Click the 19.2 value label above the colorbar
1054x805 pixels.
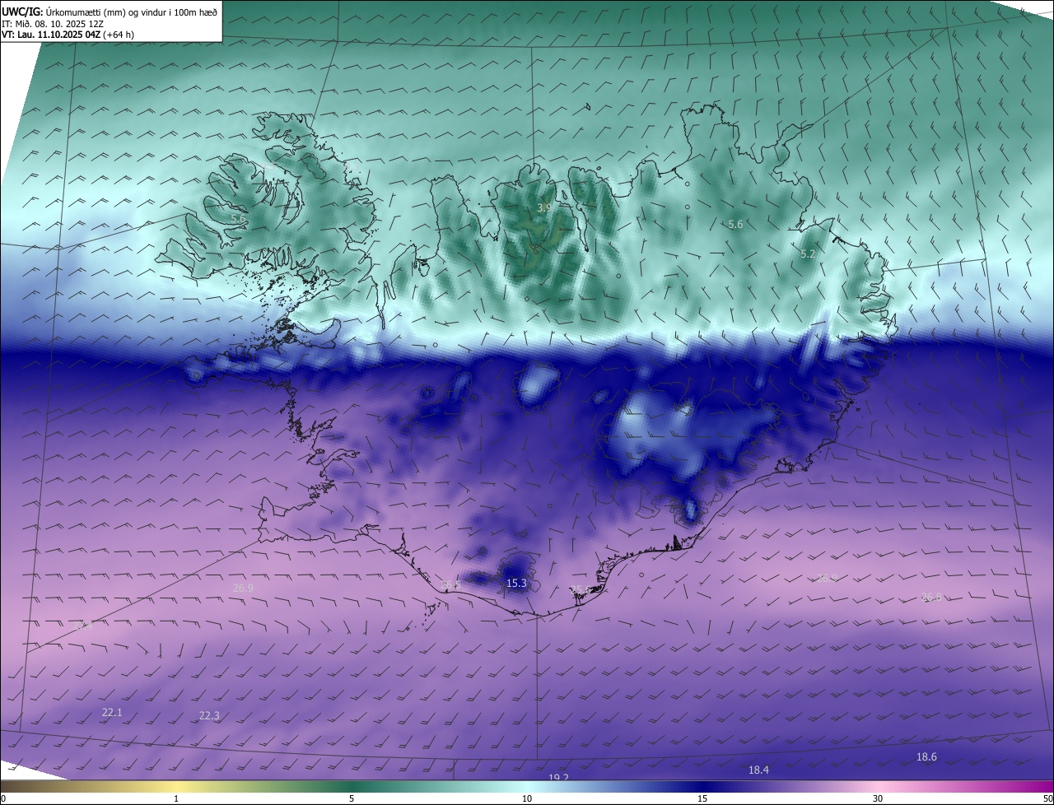point(558,777)
